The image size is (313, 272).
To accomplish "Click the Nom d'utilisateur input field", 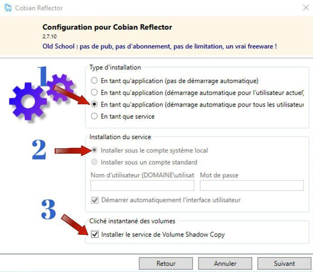I will click(x=142, y=185).
